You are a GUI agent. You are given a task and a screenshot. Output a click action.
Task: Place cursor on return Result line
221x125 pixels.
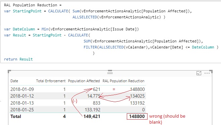coord(18,59)
